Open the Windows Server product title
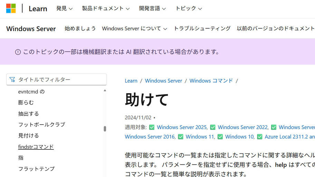Screen dimensions: 315x177 (x=31, y=29)
